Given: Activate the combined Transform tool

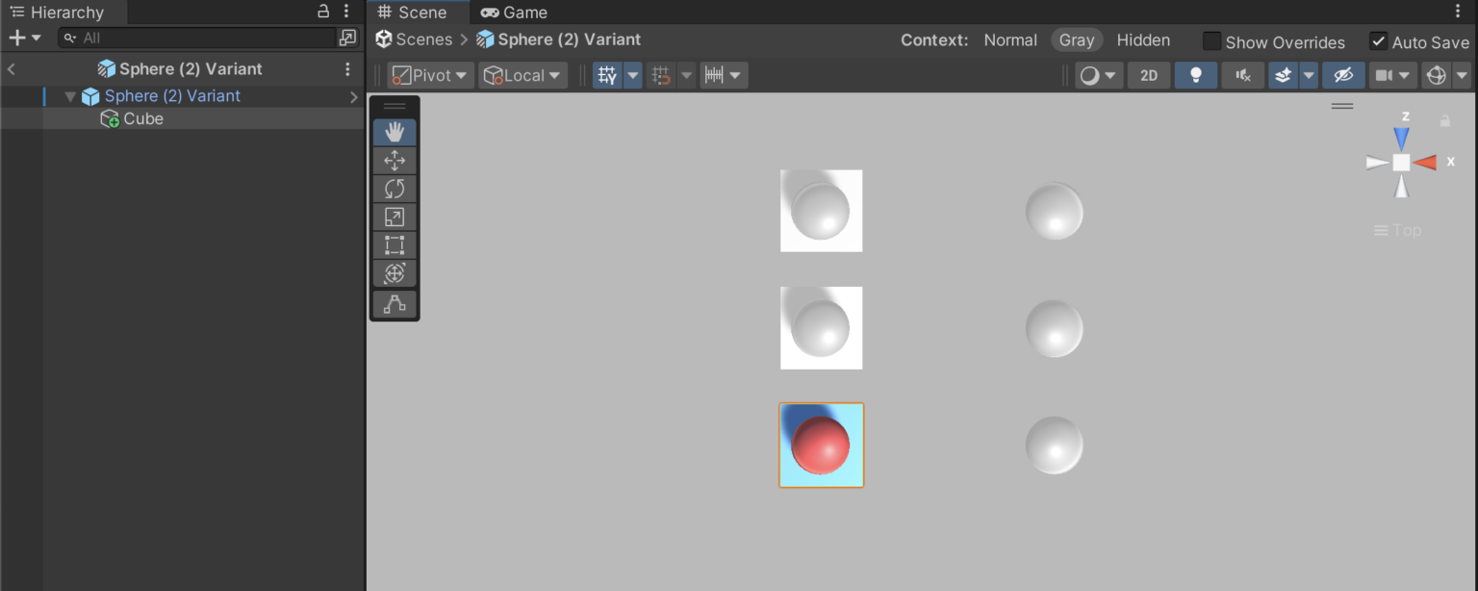Looking at the screenshot, I should point(394,273).
